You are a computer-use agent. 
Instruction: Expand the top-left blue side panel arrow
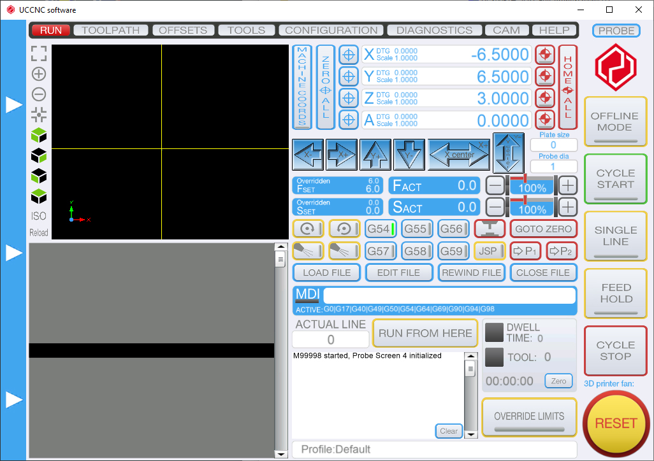(x=14, y=104)
